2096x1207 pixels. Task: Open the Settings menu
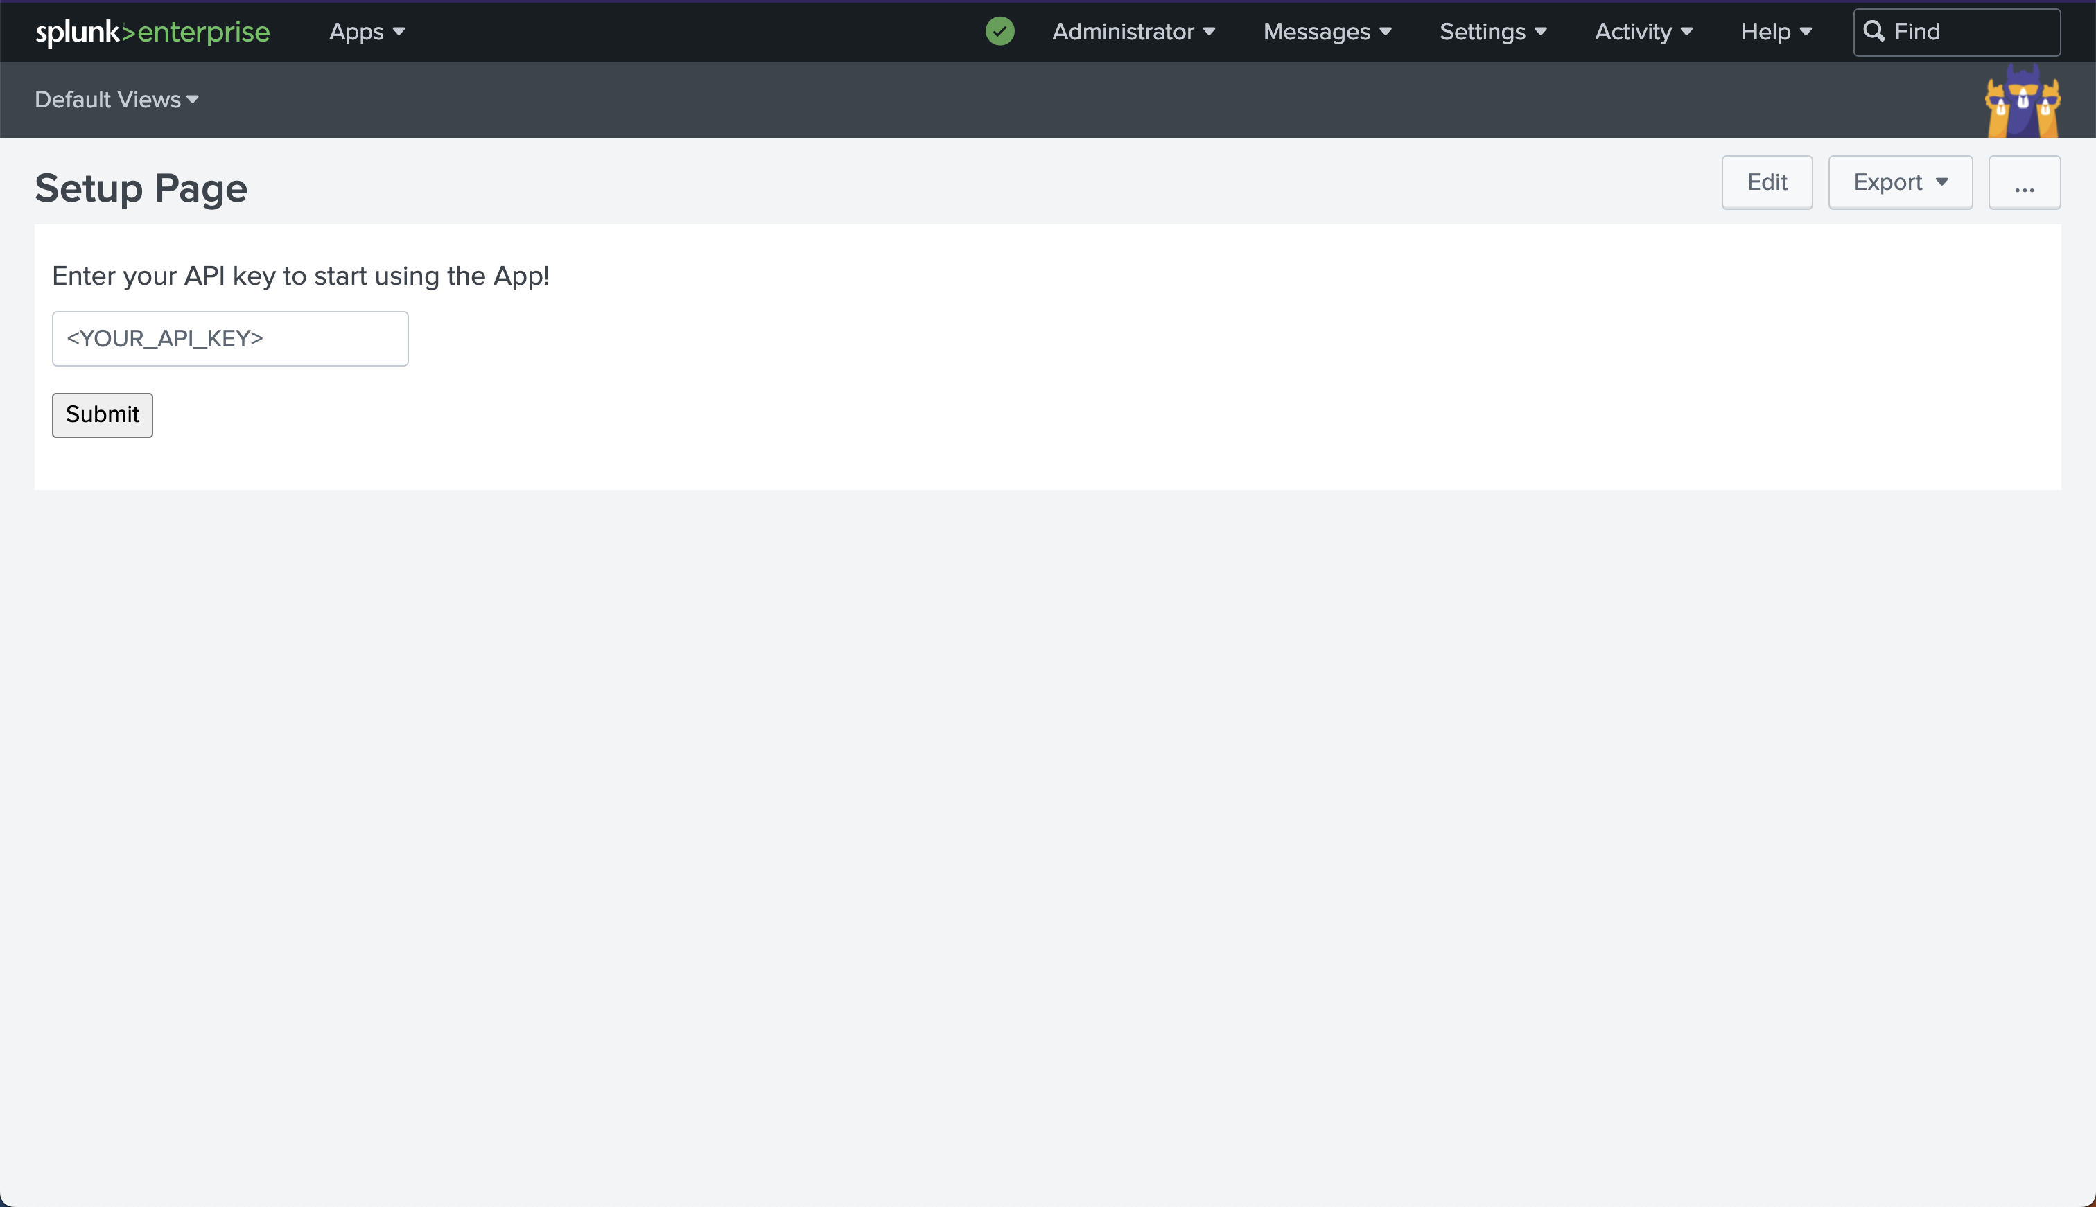pos(1492,31)
